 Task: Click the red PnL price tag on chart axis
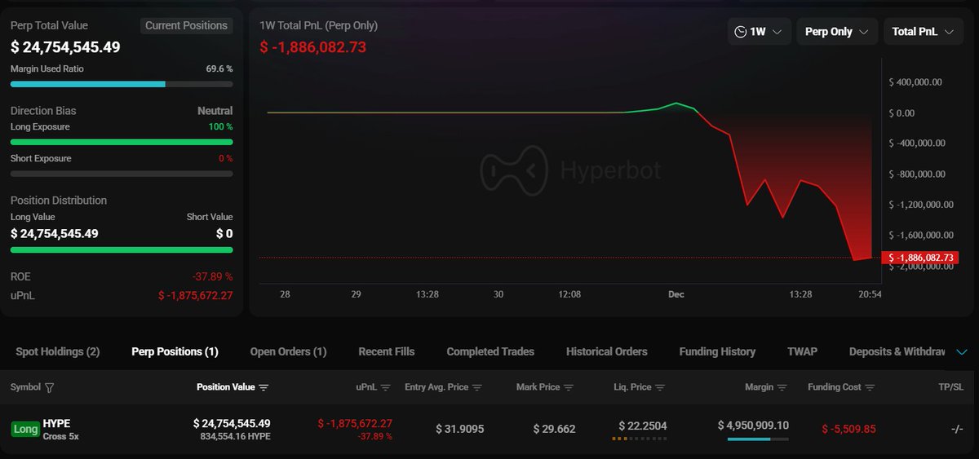(x=921, y=258)
